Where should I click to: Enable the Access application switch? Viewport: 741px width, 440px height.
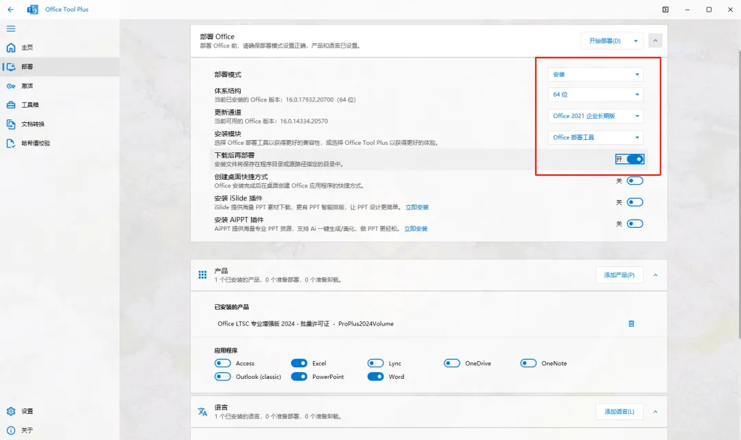tap(222, 363)
